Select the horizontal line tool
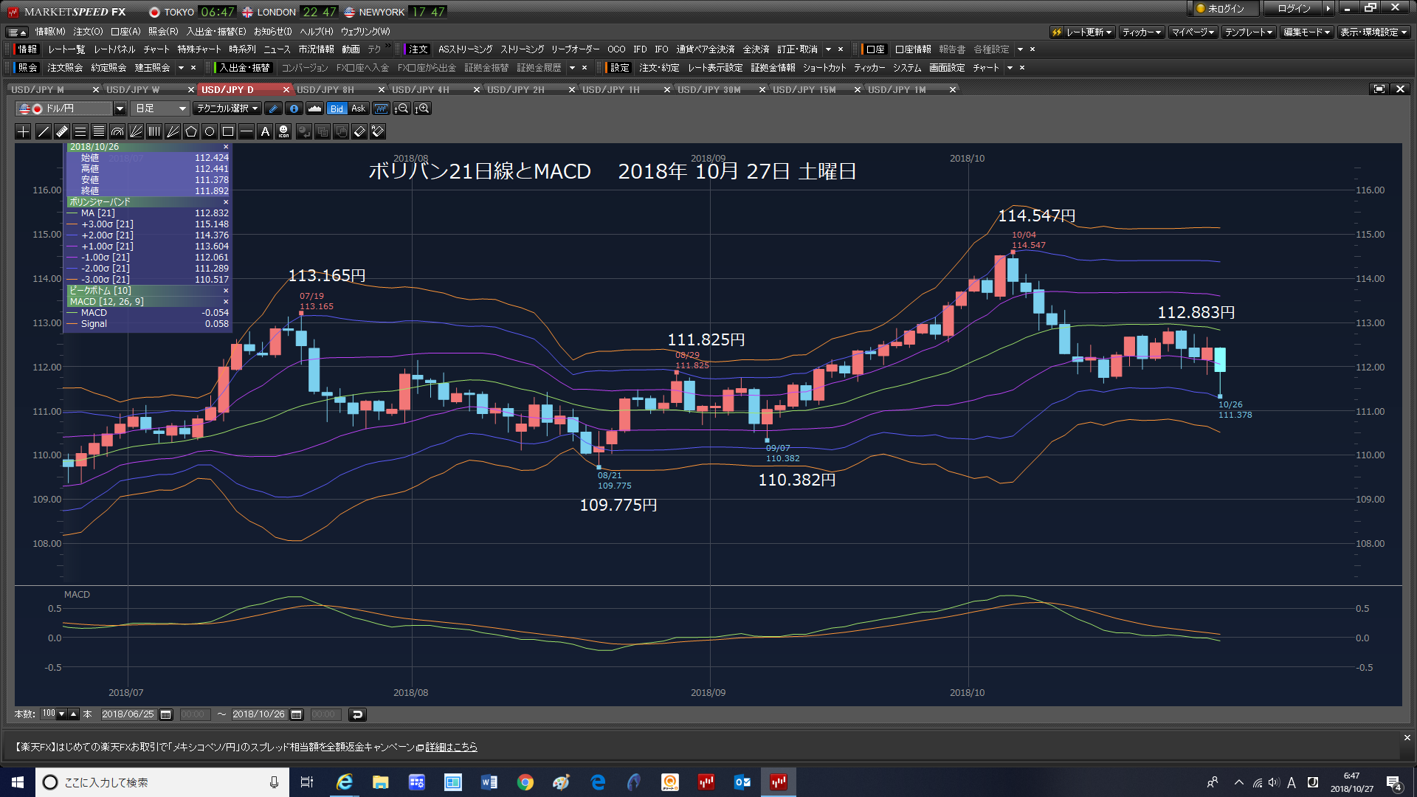 (x=246, y=131)
